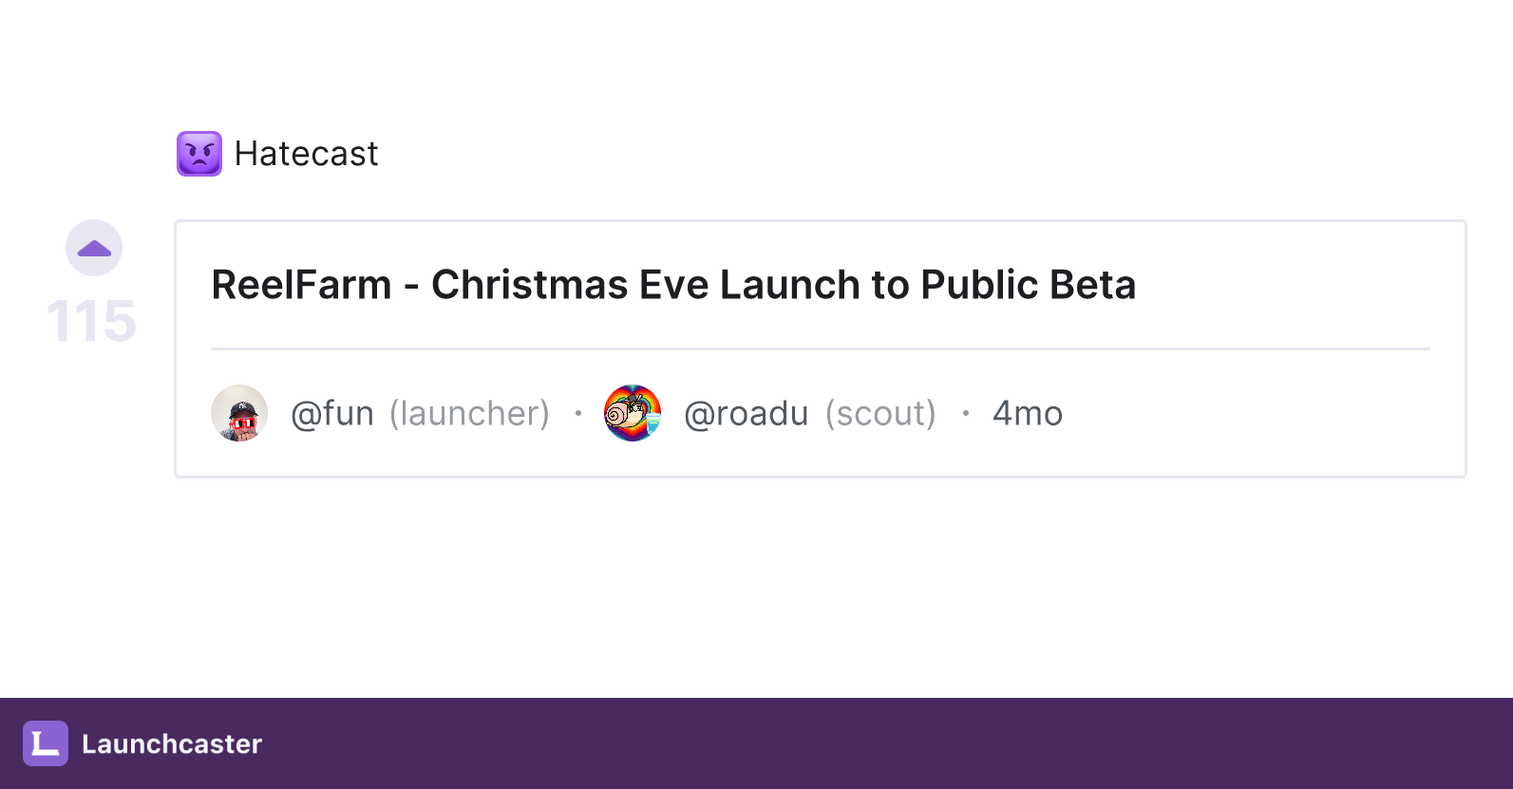The image size is (1513, 789).
Task: Click the dot separator after (launcher)
Action: (x=577, y=413)
